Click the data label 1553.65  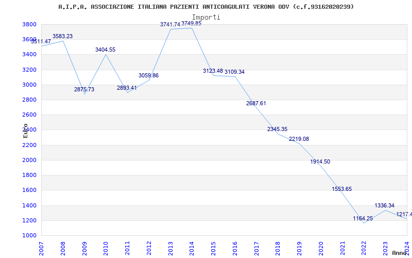(x=341, y=189)
